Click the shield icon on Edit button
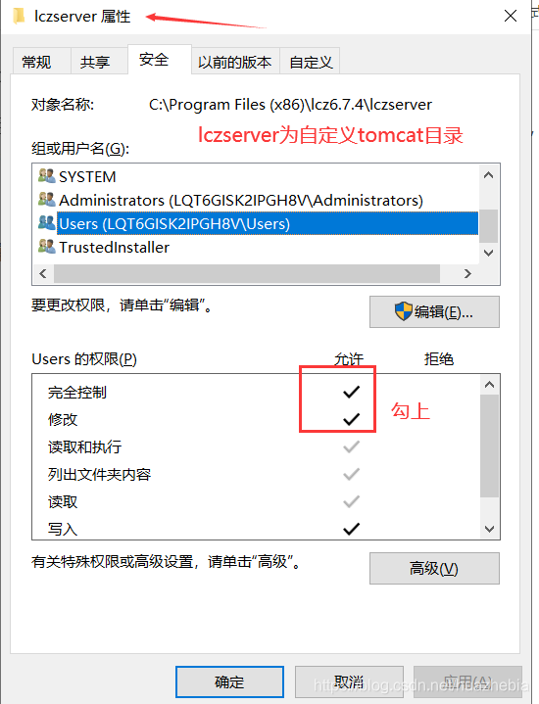This screenshot has height=704, width=539. click(403, 311)
